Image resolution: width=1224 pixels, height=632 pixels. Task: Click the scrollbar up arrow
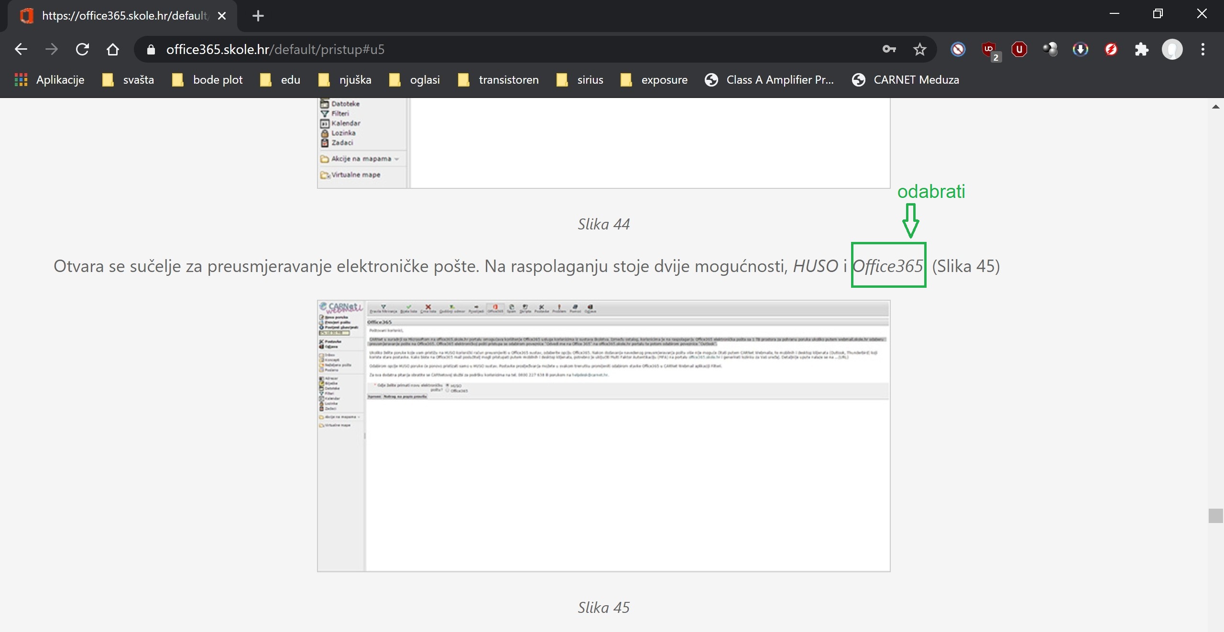pyautogui.click(x=1215, y=107)
